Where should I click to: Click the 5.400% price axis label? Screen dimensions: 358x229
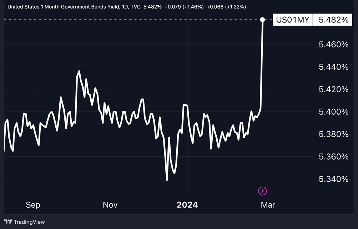(x=333, y=112)
